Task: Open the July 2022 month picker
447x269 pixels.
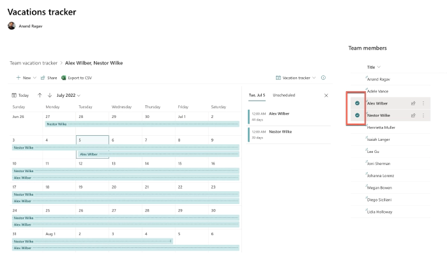Action: pos(68,96)
